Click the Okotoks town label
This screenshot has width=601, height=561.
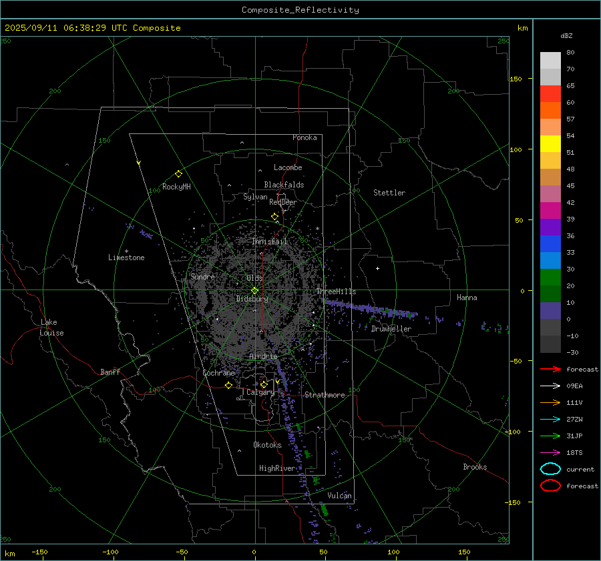click(268, 445)
